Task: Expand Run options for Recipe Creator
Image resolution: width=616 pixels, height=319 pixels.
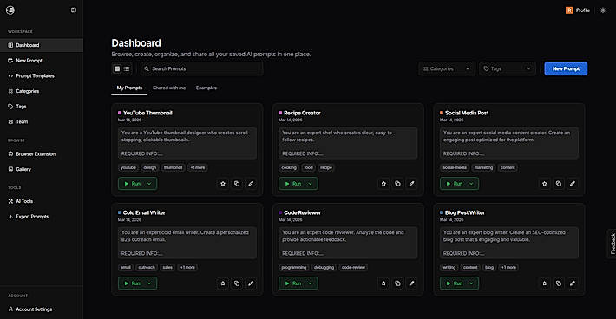Action: click(x=310, y=184)
